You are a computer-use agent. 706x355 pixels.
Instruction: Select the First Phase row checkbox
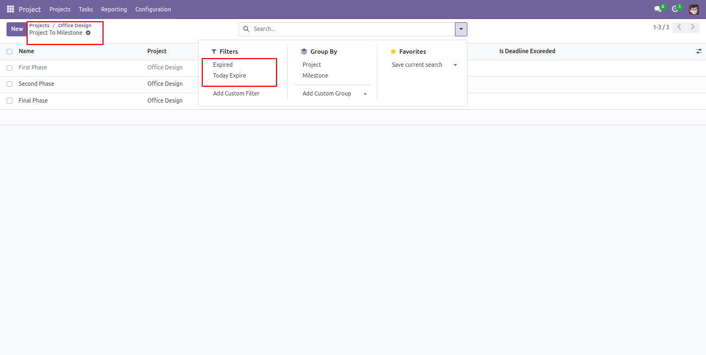click(x=9, y=68)
